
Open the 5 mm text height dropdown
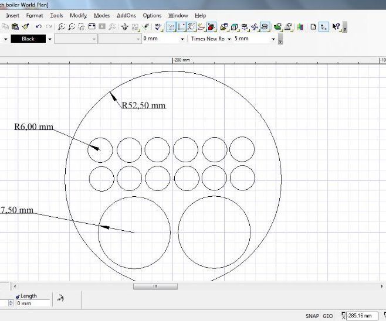pos(273,39)
